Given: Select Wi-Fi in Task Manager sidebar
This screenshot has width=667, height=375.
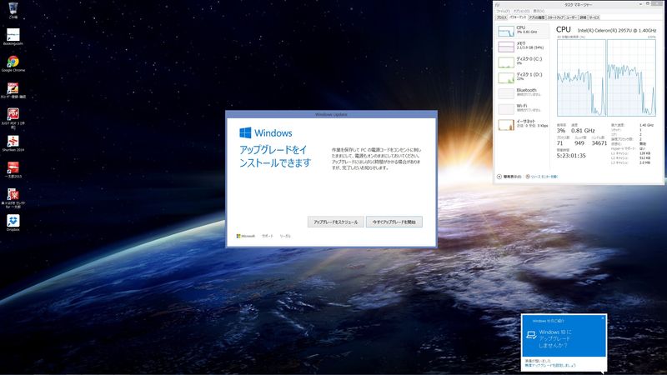Looking at the screenshot, I should point(523,108).
